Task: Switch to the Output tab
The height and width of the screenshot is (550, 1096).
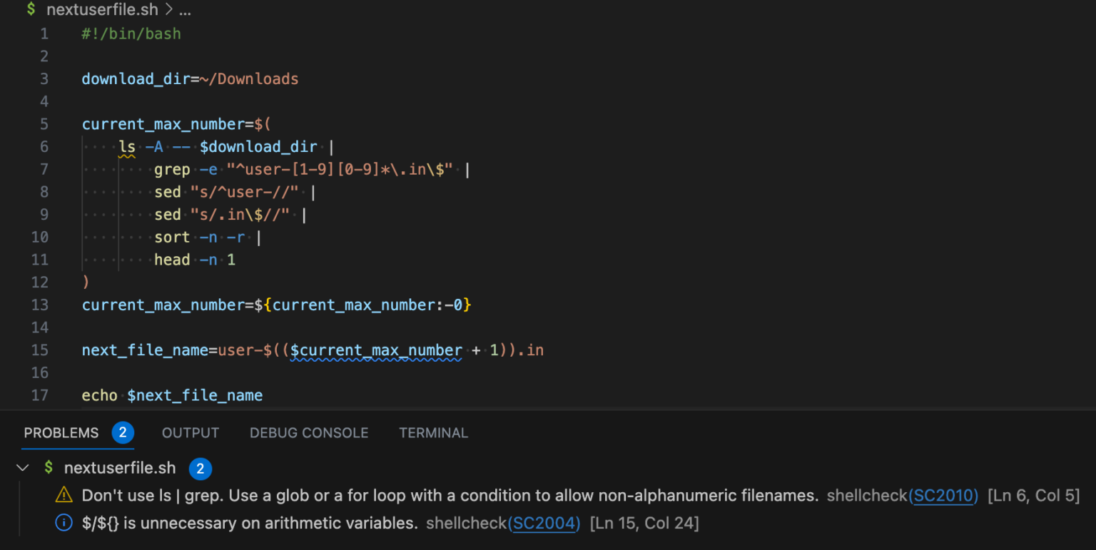Action: click(190, 432)
